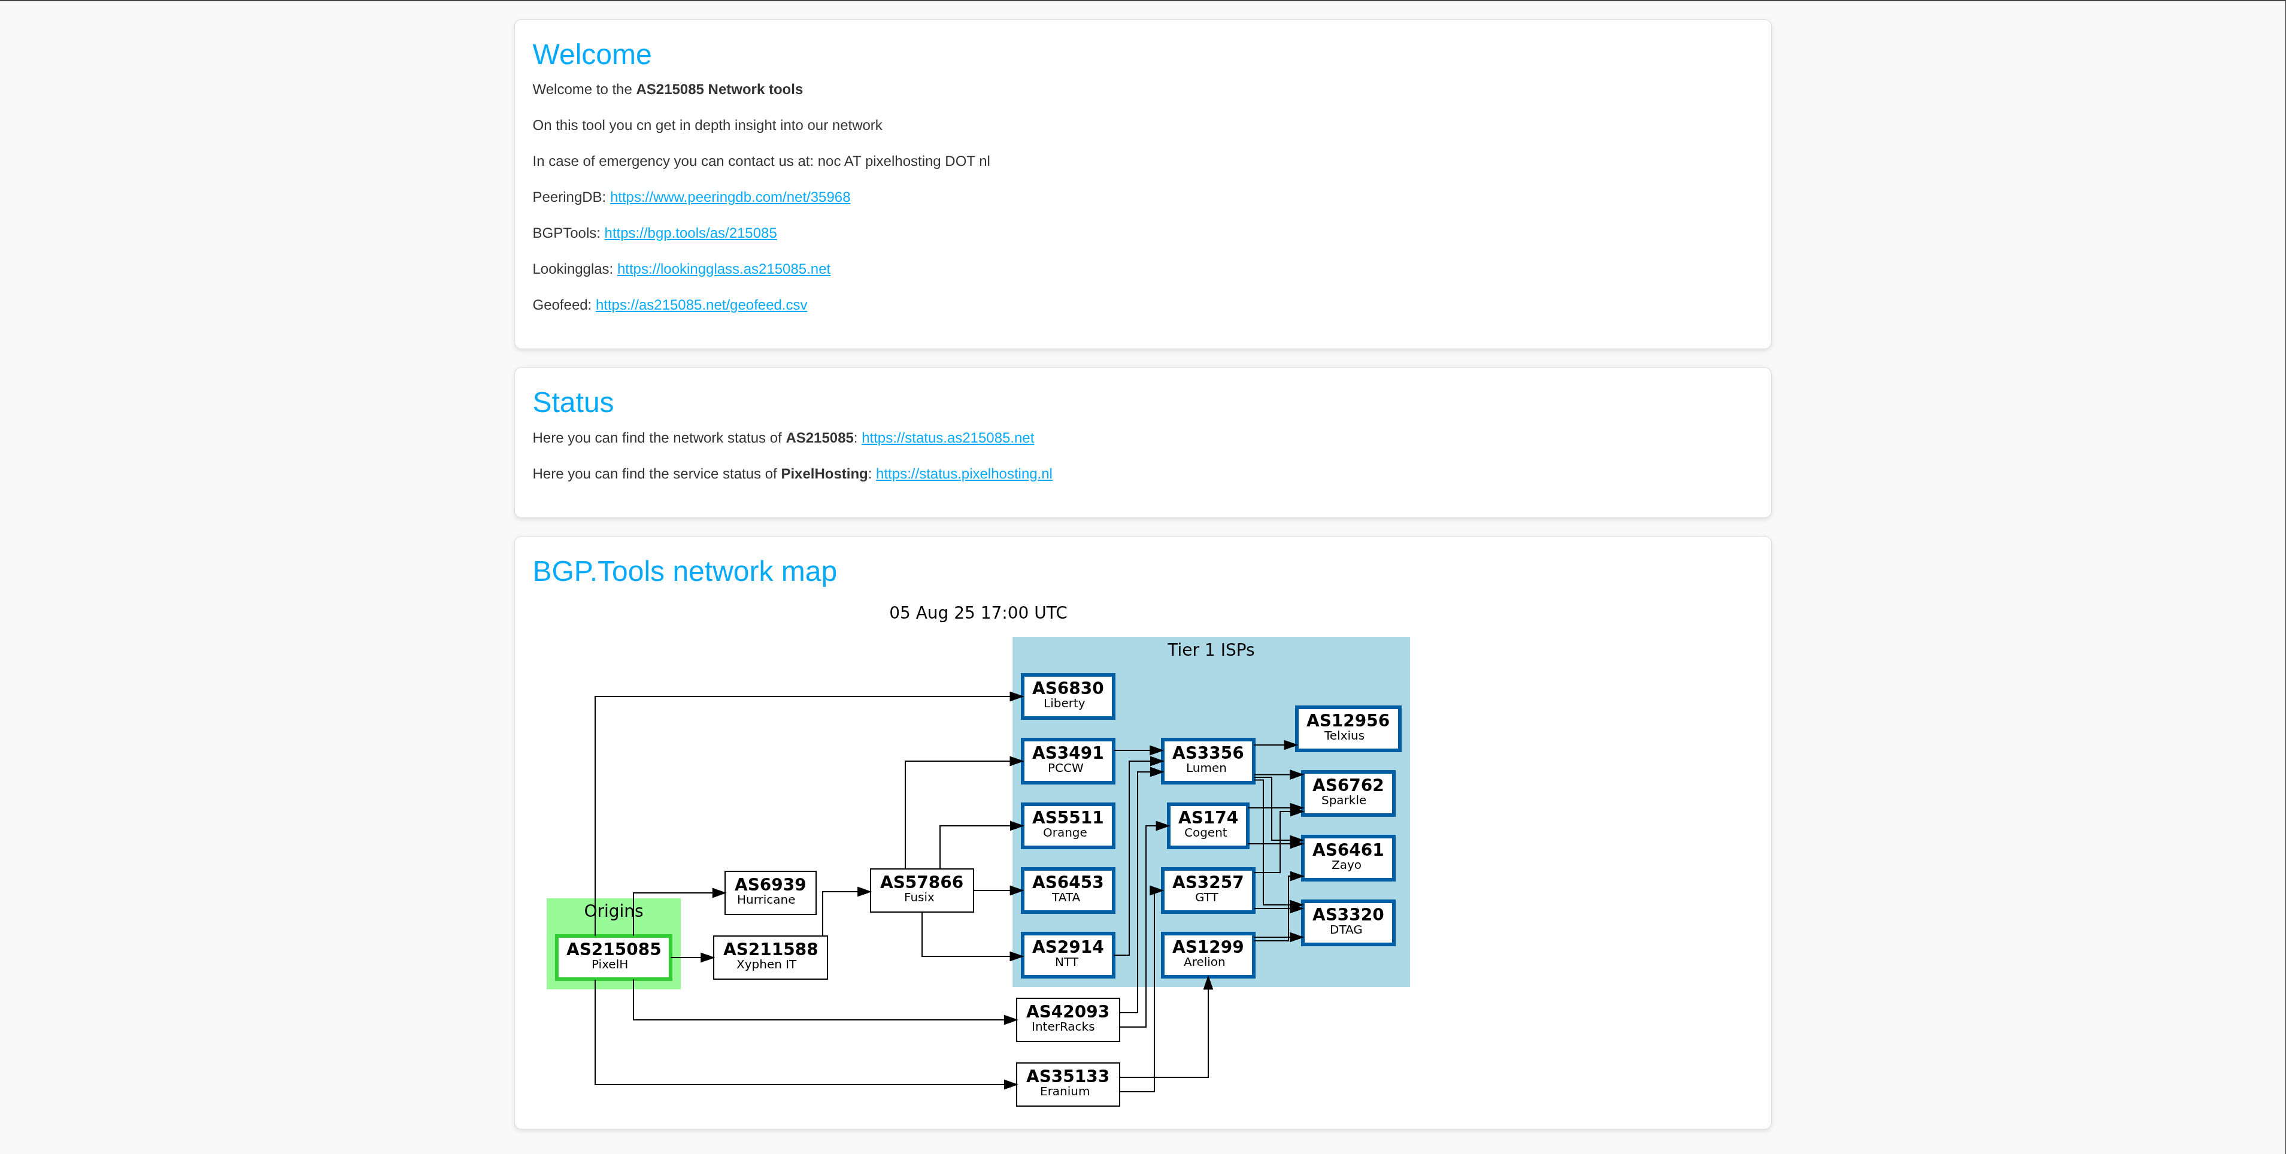Screen dimensions: 2286x1154
Task: Select the AS42093 InterRacks node
Action: pyautogui.click(x=1067, y=1019)
